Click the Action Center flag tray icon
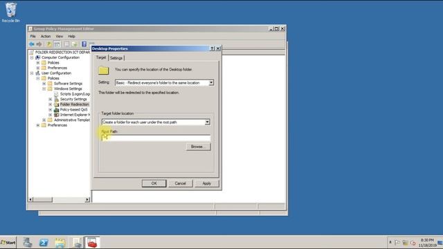443x249 pixels. point(397,243)
